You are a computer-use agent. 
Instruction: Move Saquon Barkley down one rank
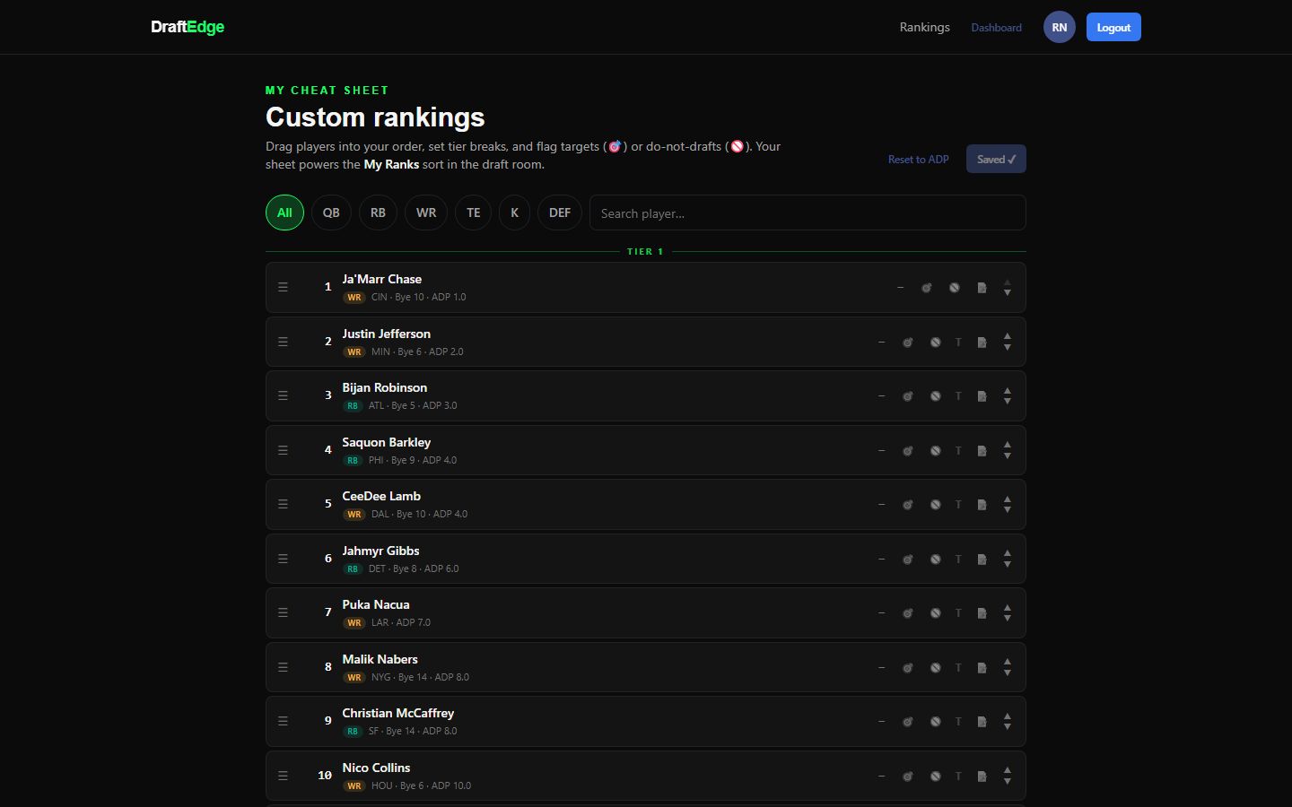[x=1008, y=456]
